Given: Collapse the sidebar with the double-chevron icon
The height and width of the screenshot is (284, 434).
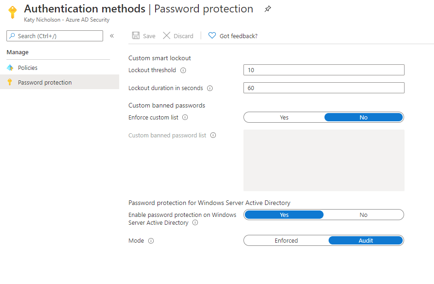Looking at the screenshot, I should [112, 36].
